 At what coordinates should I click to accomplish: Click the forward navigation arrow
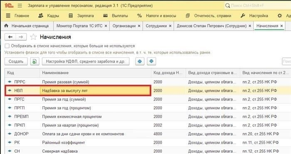click(x=21, y=37)
